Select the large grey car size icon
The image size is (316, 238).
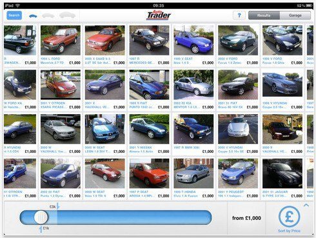click(x=67, y=15)
